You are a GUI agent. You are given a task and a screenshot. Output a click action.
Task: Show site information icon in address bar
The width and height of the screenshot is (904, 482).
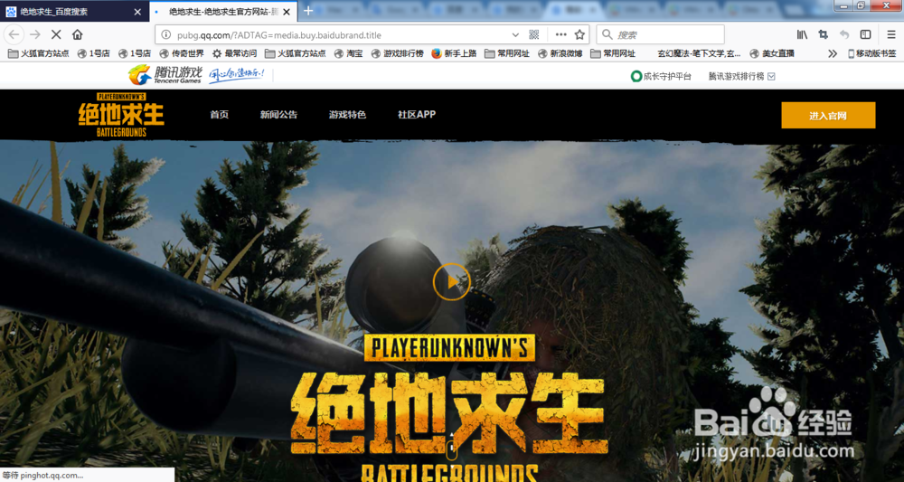[x=165, y=34]
